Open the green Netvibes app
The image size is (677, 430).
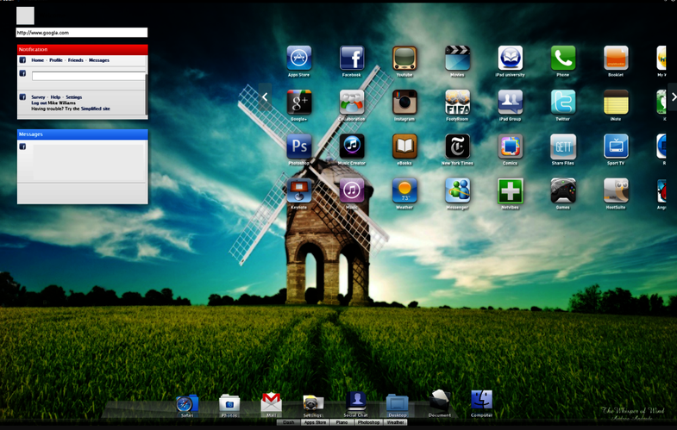click(511, 190)
